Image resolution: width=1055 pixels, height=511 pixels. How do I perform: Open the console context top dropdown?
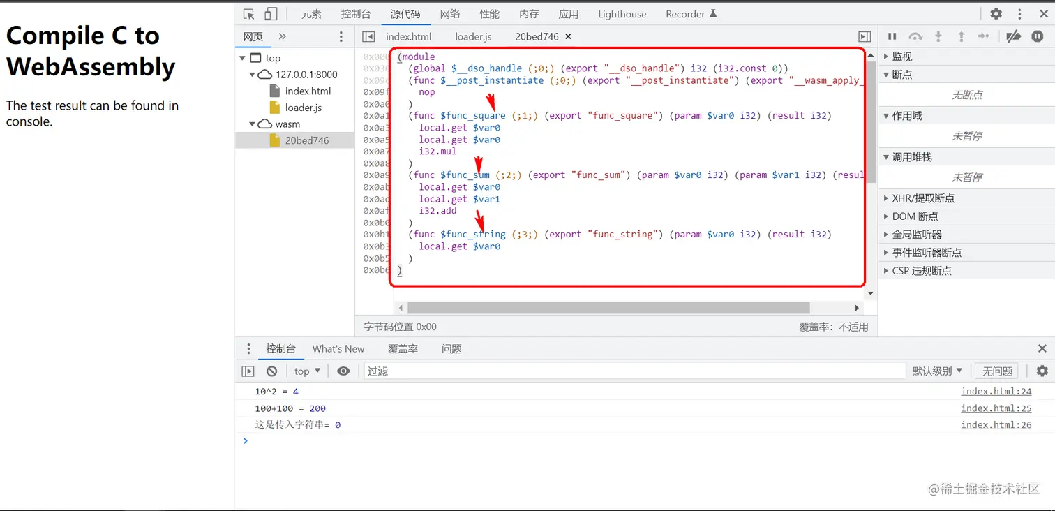(307, 371)
